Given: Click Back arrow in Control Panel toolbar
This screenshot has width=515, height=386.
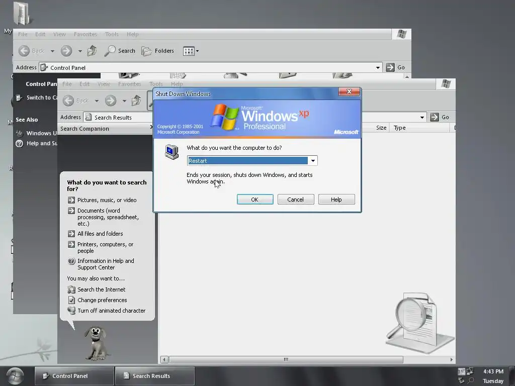Looking at the screenshot, I should click(x=24, y=51).
